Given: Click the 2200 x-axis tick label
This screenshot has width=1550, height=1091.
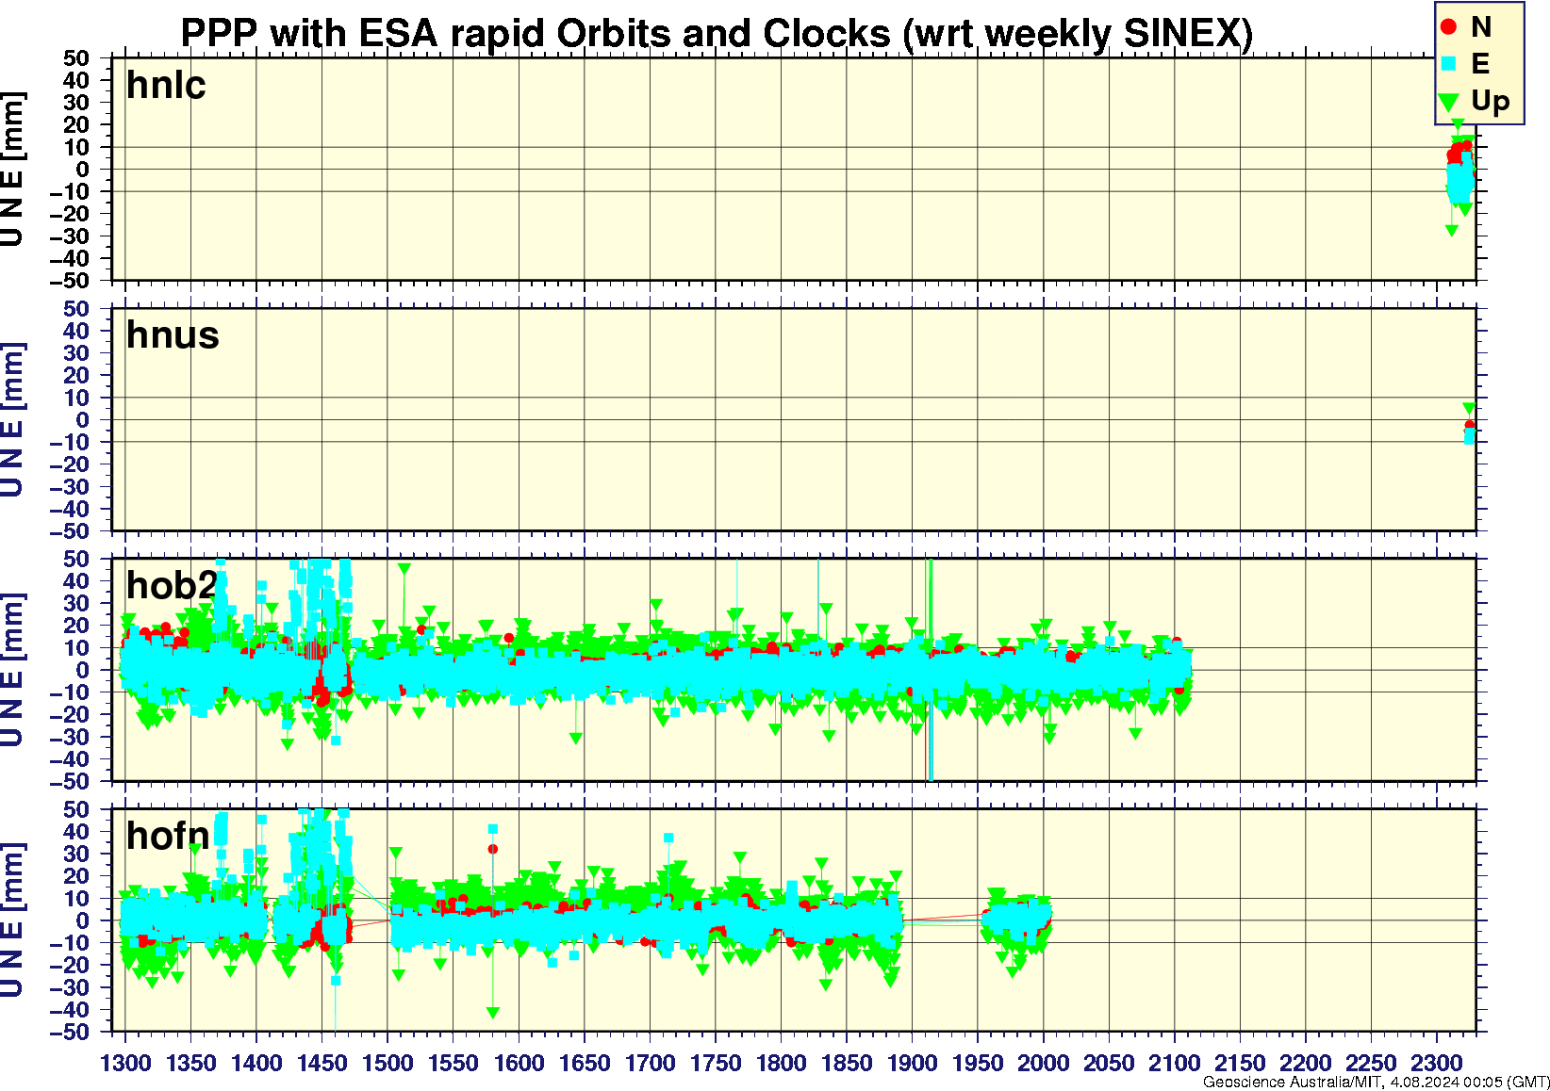Looking at the screenshot, I should (1306, 1063).
